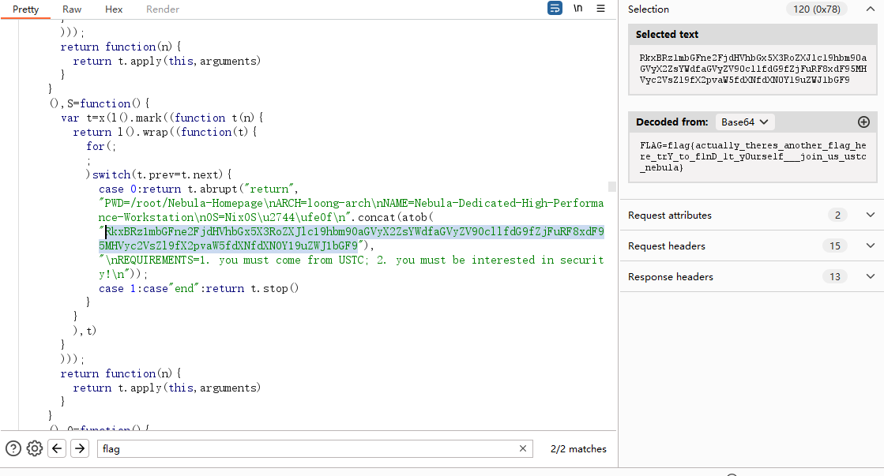Image resolution: width=884 pixels, height=476 pixels.
Task: Expand the Request headers section
Action: pyautogui.click(x=751, y=245)
